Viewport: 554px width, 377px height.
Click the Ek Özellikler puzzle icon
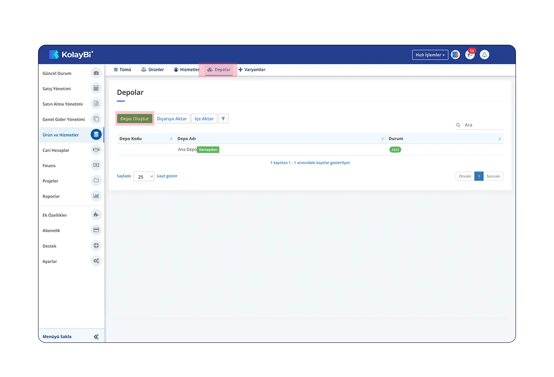96,214
